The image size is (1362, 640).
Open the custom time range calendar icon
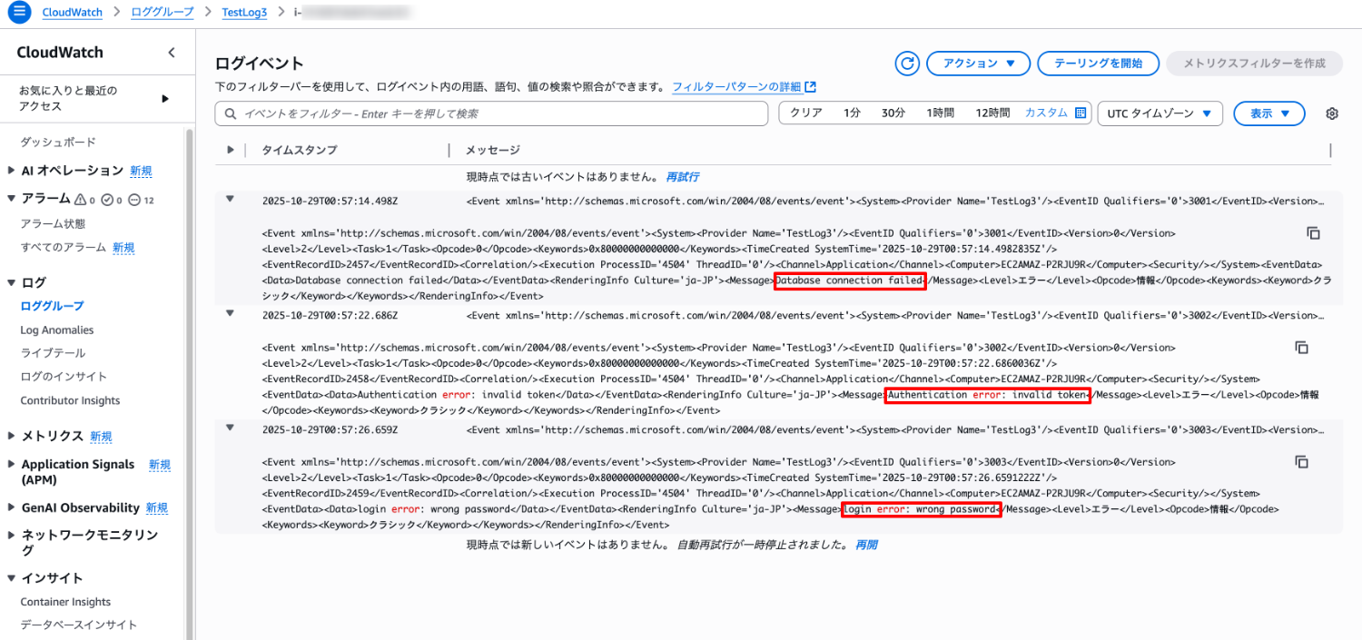click(x=1081, y=113)
